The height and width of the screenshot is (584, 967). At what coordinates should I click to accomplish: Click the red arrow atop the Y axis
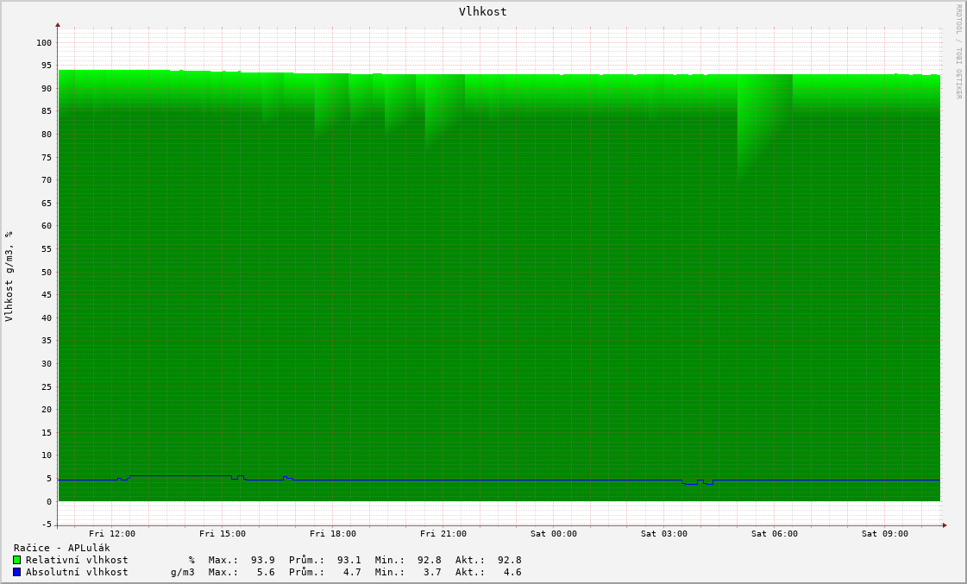point(58,25)
